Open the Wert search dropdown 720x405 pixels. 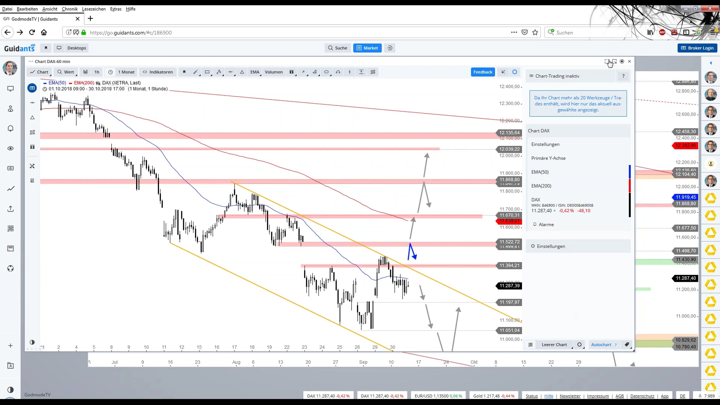66,72
